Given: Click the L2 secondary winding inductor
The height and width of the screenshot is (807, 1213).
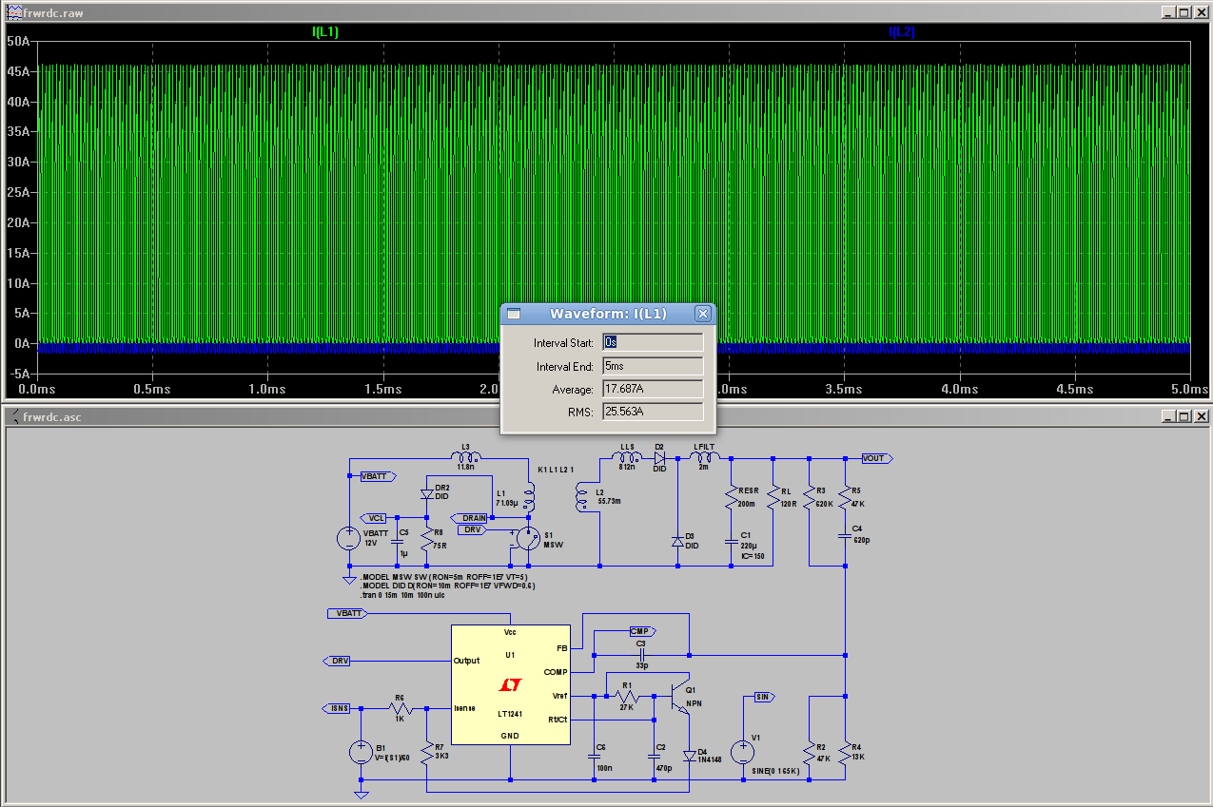Looking at the screenshot, I should click(x=581, y=495).
